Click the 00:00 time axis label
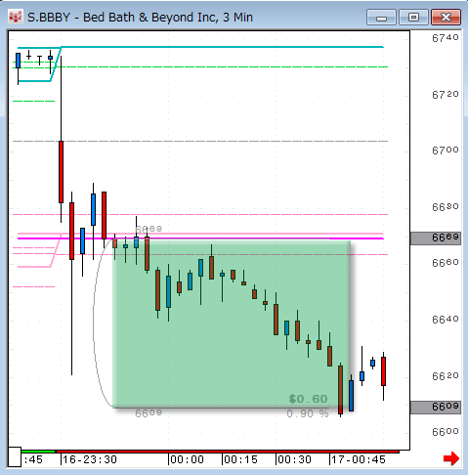 (187, 459)
